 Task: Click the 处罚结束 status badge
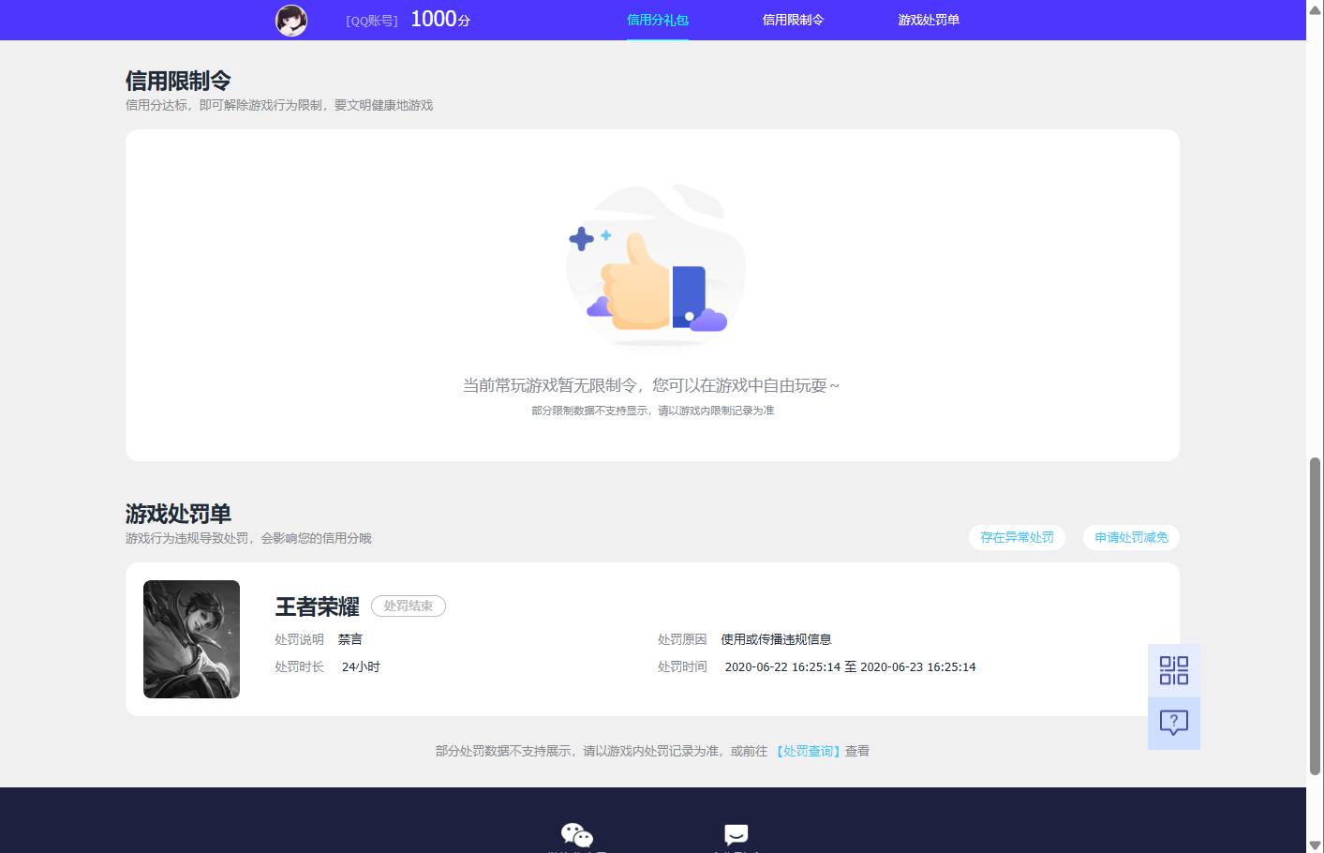tap(409, 606)
